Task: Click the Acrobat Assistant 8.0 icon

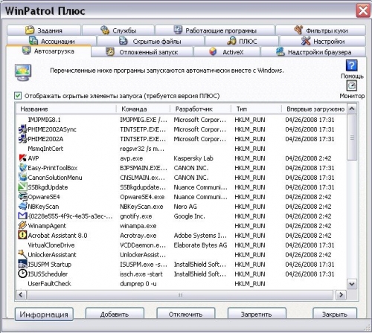Action: 22,235
